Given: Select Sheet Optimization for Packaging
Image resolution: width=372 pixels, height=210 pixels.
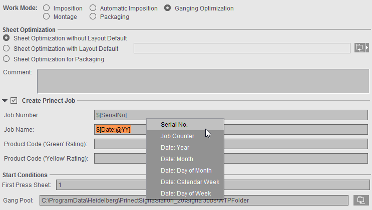Looking at the screenshot, I should (7, 59).
